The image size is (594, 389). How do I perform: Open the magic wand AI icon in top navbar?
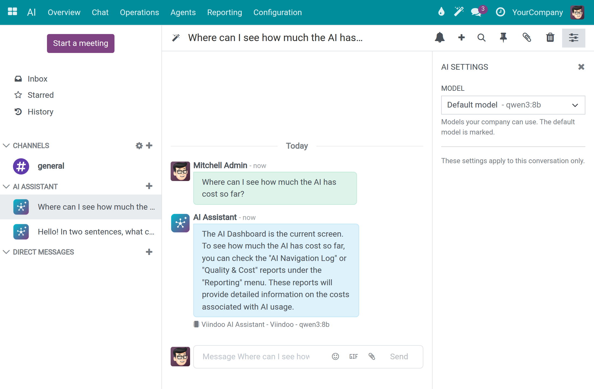click(x=458, y=12)
